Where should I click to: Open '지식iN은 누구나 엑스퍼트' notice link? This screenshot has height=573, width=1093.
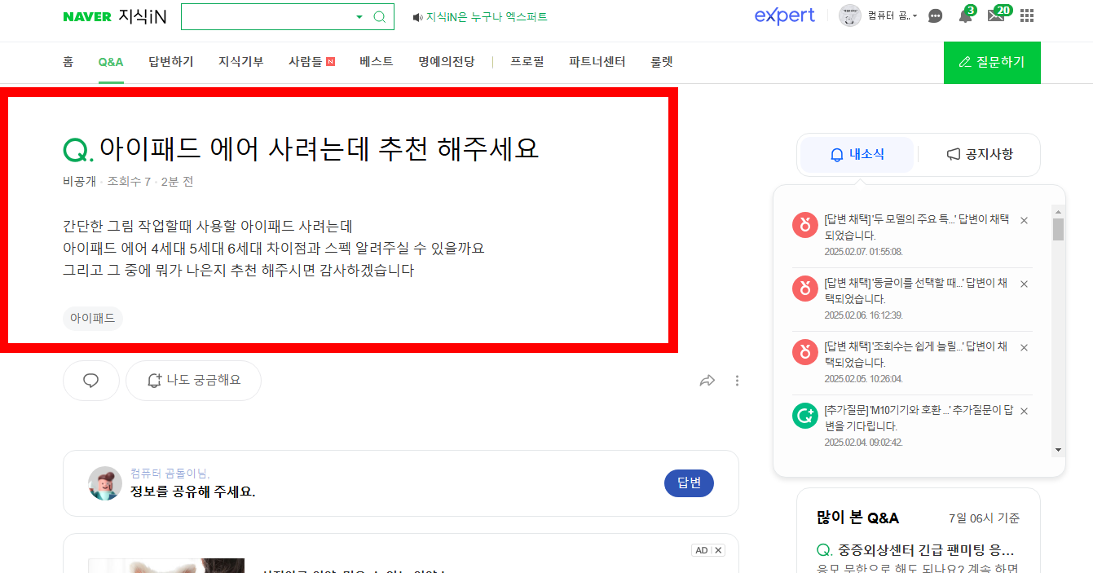487,16
